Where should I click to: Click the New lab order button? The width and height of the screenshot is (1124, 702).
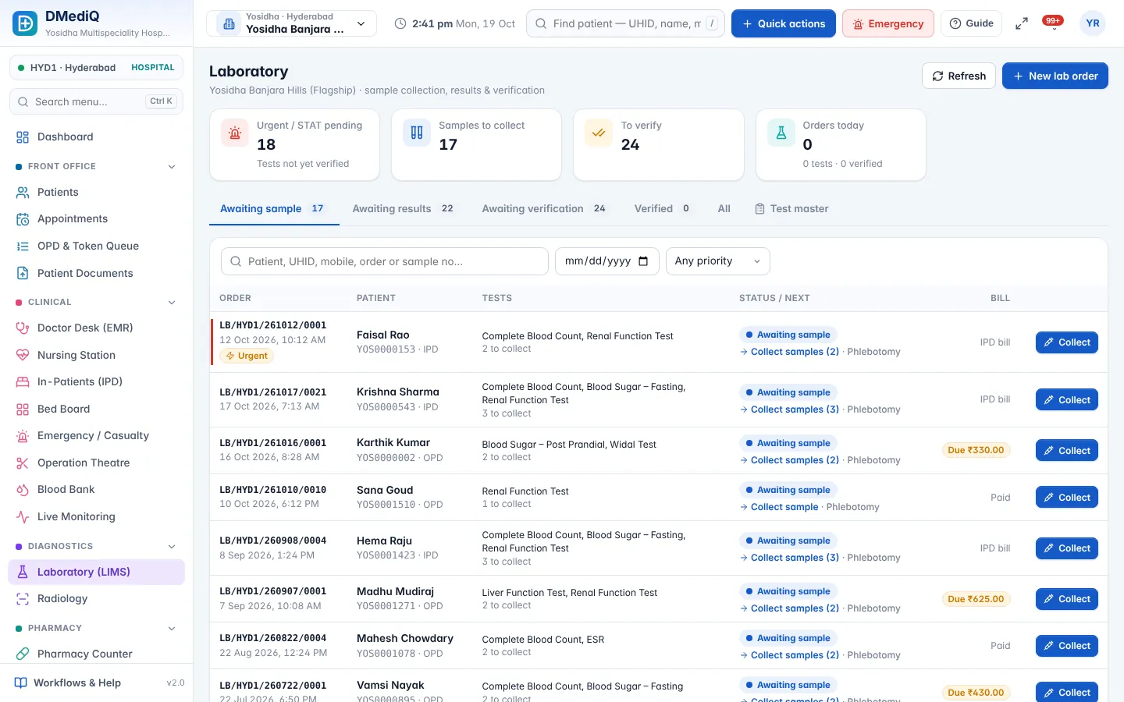[x=1055, y=76]
